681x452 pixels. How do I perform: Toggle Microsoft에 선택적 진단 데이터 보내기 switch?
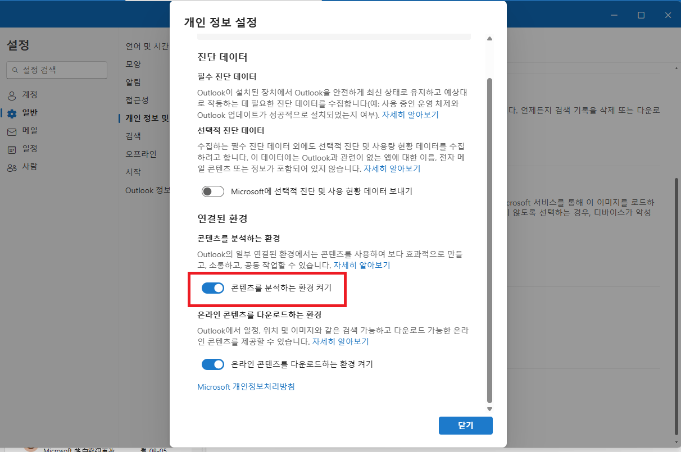(x=213, y=191)
